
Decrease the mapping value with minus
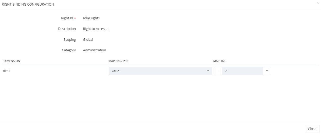click(218, 71)
